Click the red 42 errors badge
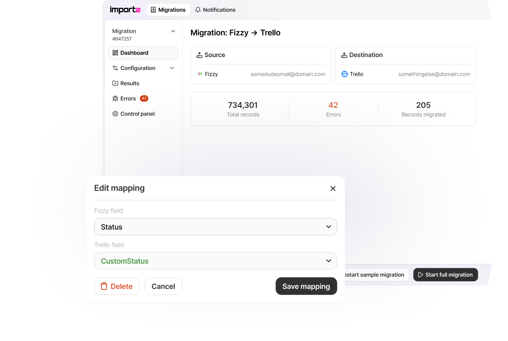This screenshot has height=341, width=508. click(144, 99)
